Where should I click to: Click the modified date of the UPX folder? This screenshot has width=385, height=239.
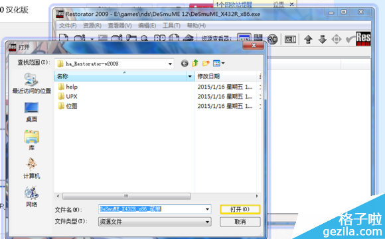[224, 97]
